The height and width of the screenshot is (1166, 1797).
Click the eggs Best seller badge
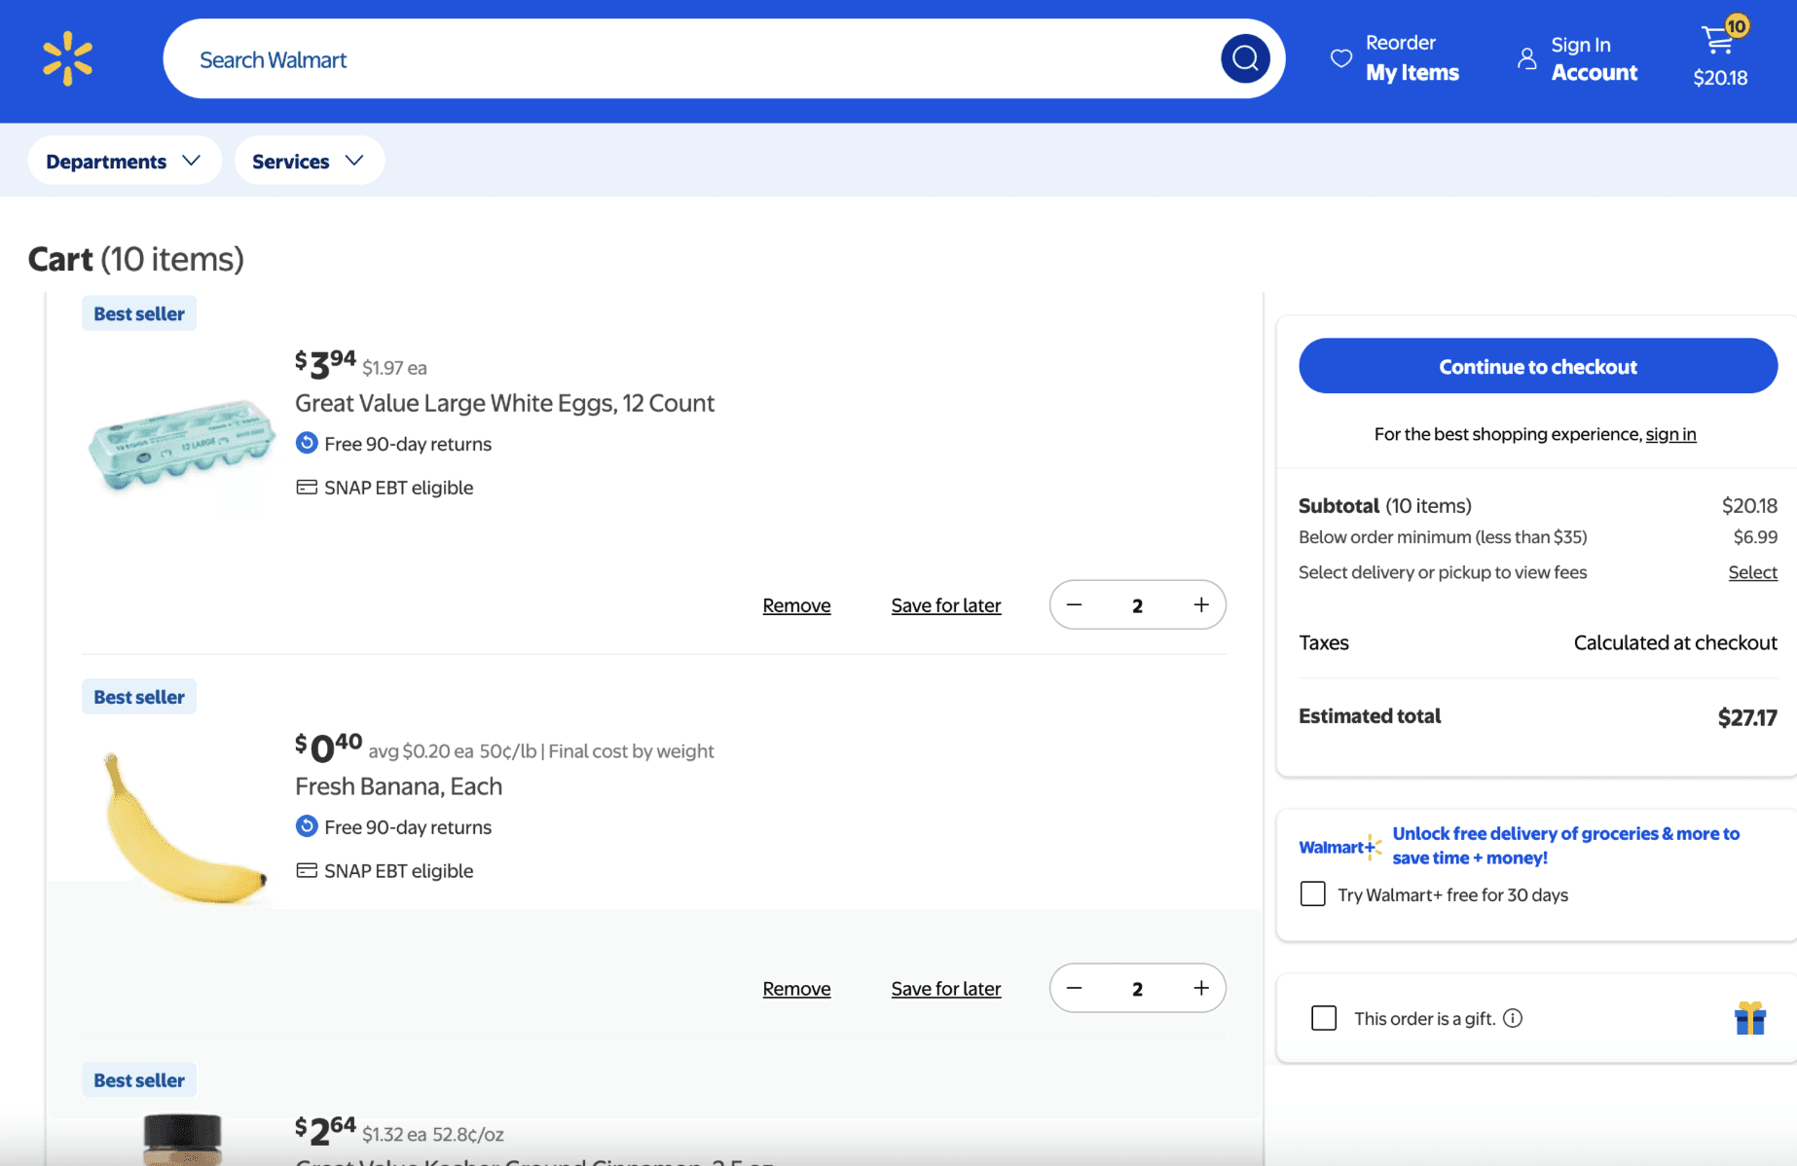[139, 313]
